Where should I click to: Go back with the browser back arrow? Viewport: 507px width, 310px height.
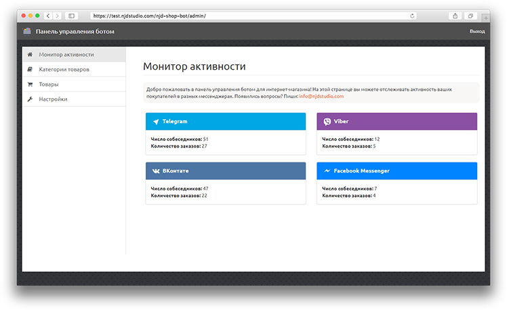pyautogui.click(x=48, y=16)
